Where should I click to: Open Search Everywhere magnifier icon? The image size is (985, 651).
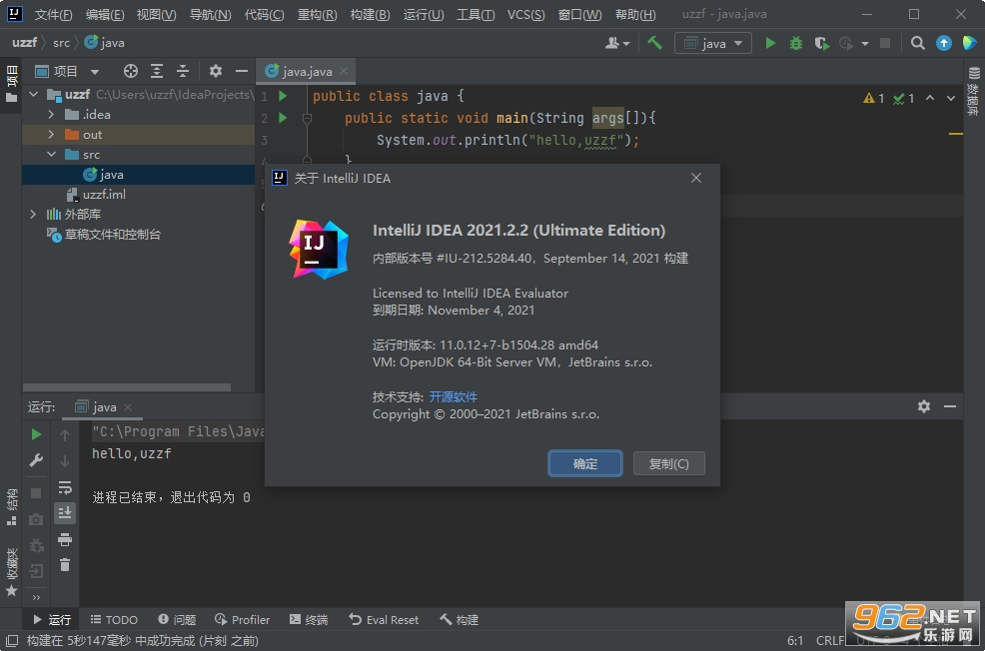918,43
